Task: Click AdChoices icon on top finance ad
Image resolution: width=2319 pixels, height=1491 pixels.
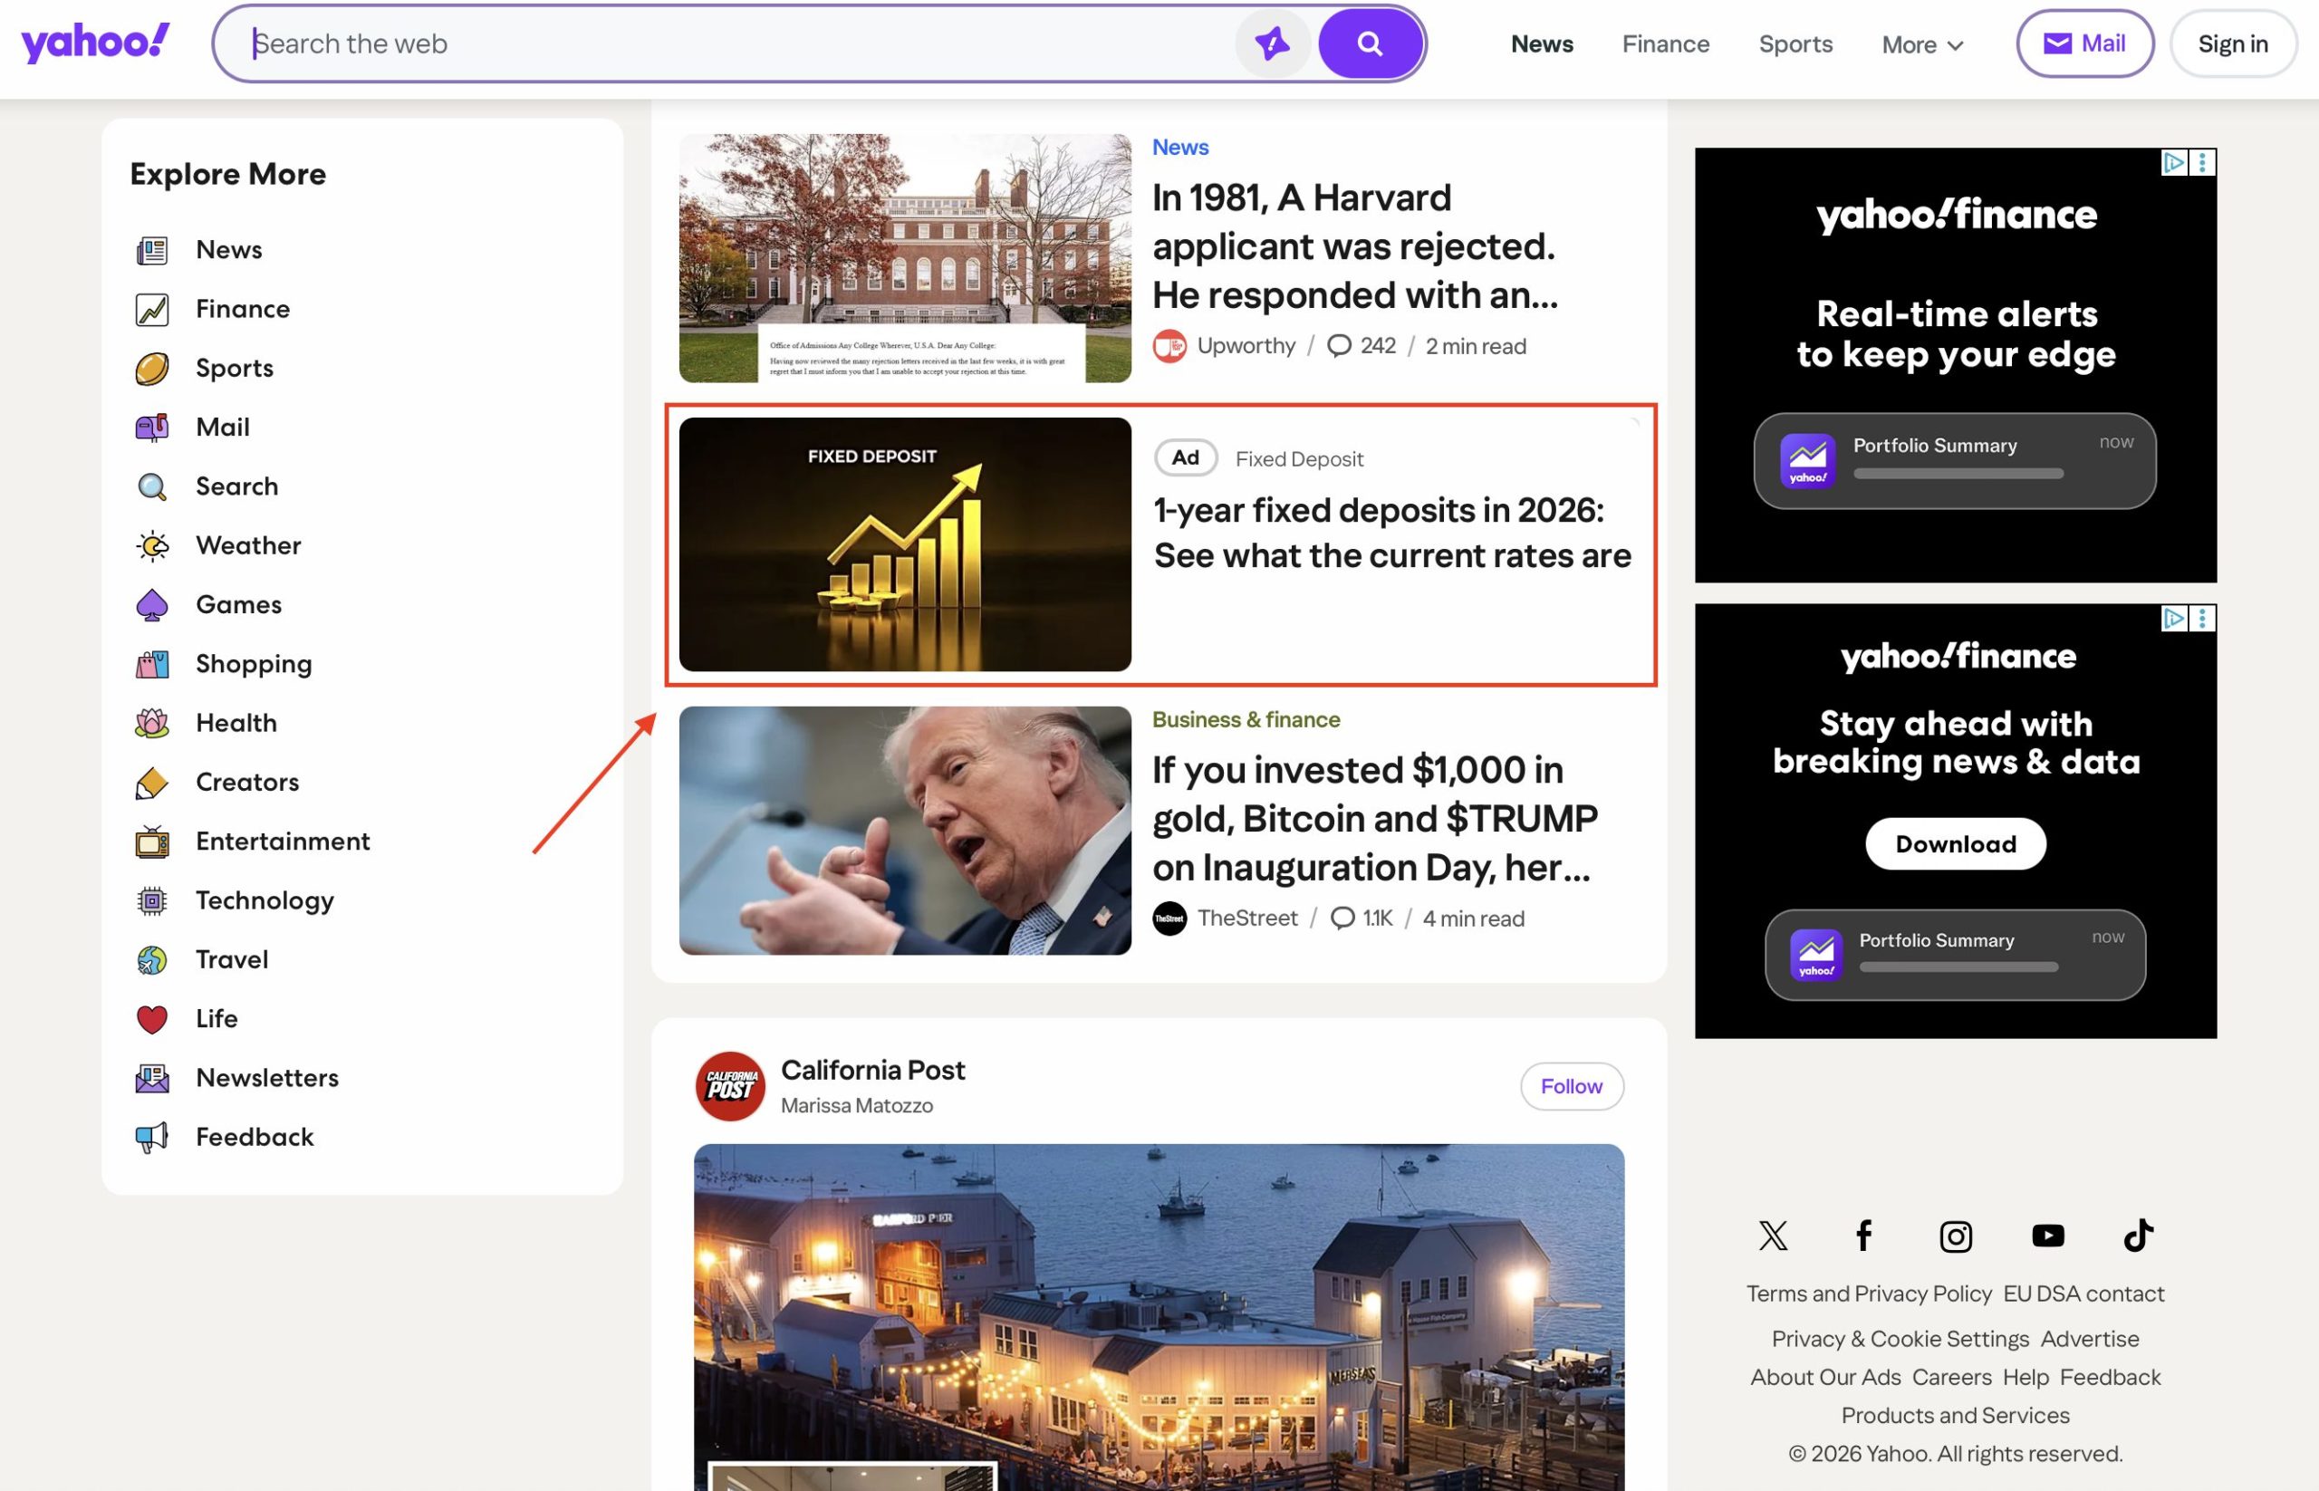Action: tap(2173, 163)
